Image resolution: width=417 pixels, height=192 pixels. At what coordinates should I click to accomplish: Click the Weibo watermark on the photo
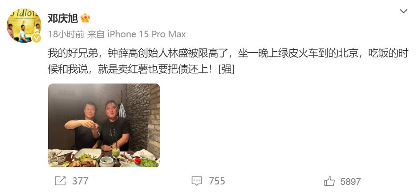pyautogui.click(x=150, y=164)
